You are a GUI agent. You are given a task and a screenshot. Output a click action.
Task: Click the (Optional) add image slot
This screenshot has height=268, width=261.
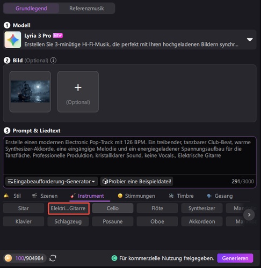[78, 92]
